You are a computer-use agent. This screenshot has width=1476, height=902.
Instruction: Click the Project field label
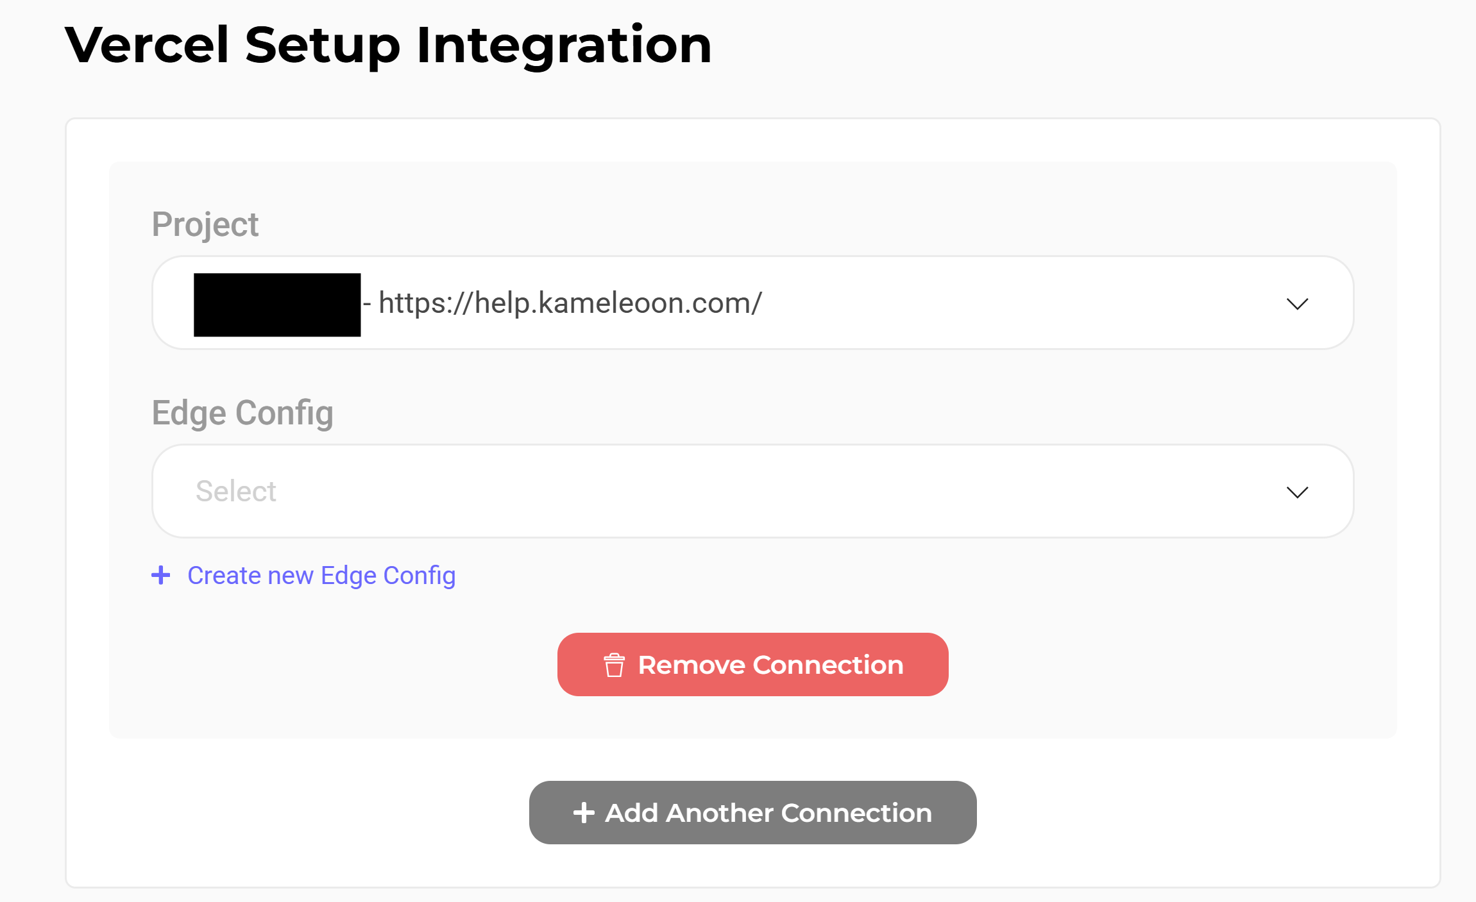click(205, 224)
